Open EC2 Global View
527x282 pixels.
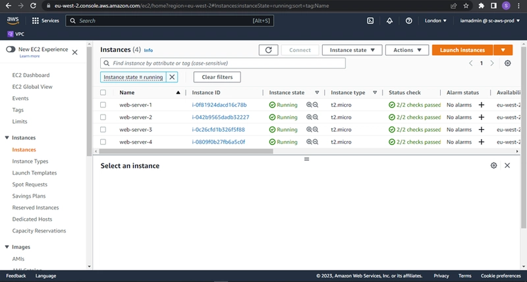pos(32,87)
